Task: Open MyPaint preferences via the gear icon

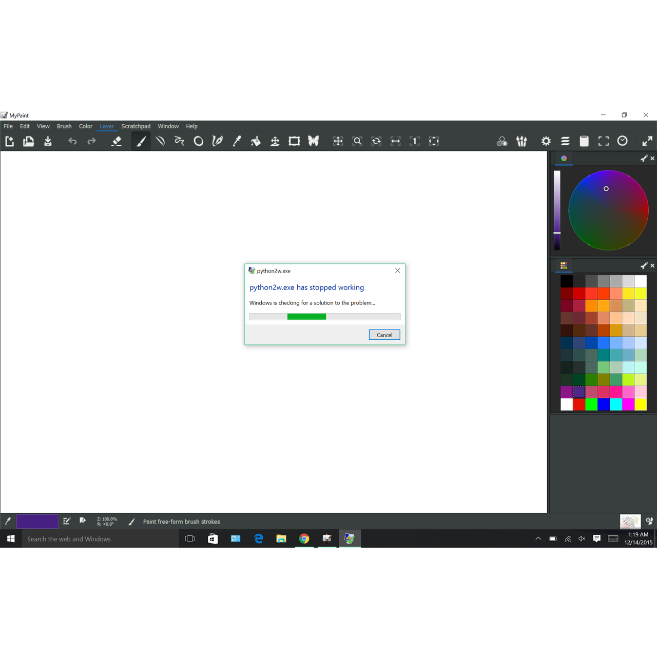Action: tap(546, 141)
